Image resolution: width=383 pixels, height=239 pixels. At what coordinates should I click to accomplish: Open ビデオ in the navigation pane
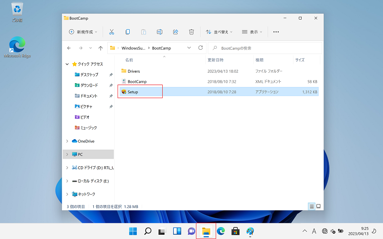(x=85, y=117)
